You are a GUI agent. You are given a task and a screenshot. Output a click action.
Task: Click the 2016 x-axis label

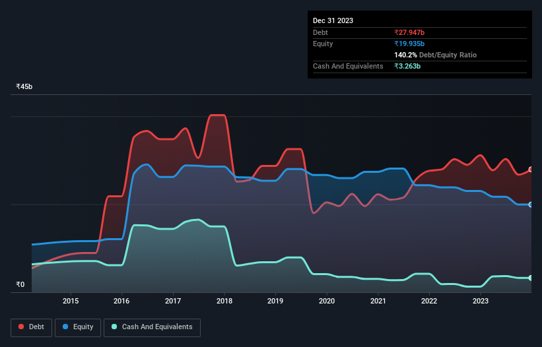121,301
